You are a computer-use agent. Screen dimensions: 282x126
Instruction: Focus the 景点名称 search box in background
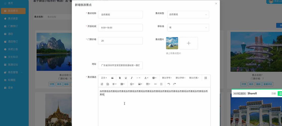click(58, 17)
